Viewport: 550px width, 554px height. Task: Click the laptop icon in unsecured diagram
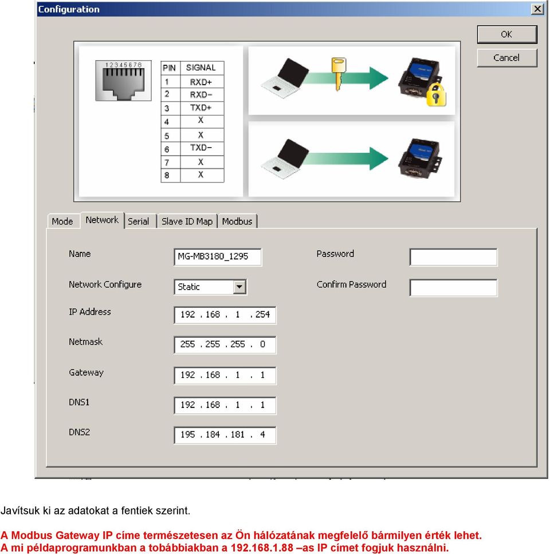285,159
